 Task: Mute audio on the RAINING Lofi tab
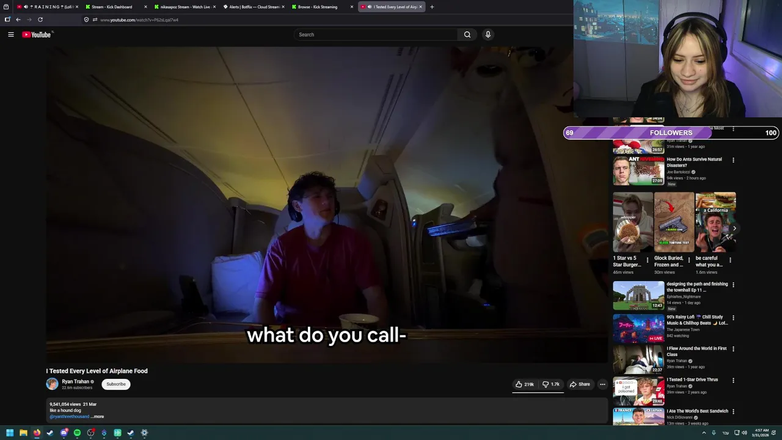26,7
